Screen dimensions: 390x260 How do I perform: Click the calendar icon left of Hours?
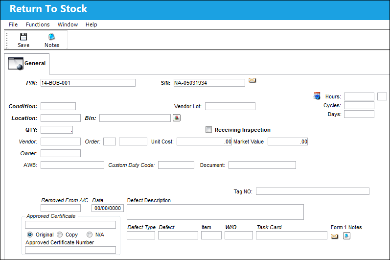pos(317,96)
